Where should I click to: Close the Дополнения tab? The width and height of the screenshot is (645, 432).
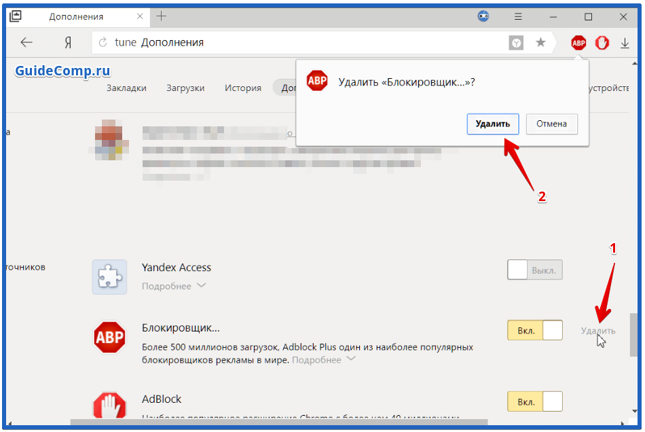pyautogui.click(x=140, y=16)
